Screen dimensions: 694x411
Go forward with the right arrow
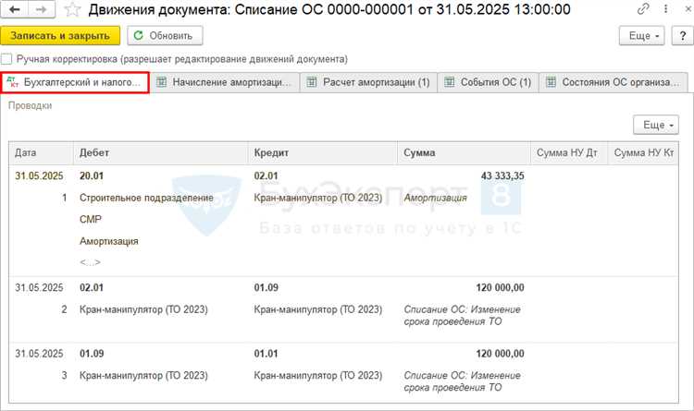tap(42, 9)
